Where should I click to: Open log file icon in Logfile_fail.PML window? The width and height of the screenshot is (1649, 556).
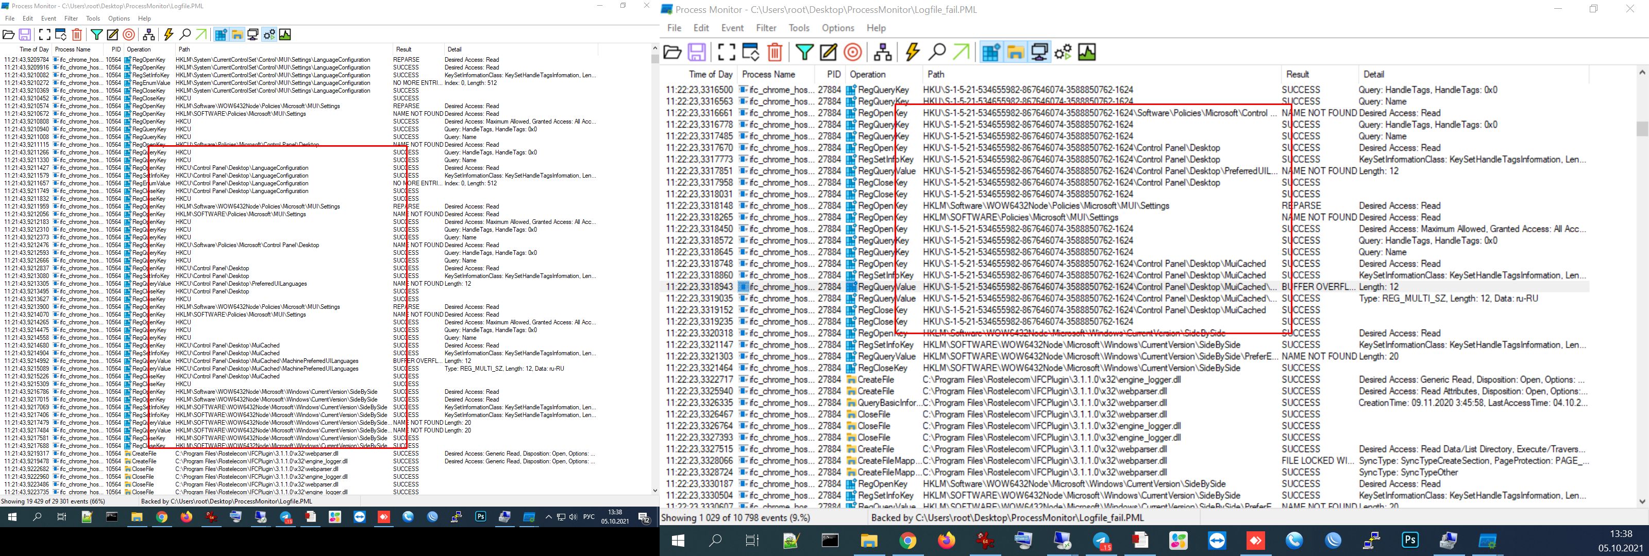(672, 52)
